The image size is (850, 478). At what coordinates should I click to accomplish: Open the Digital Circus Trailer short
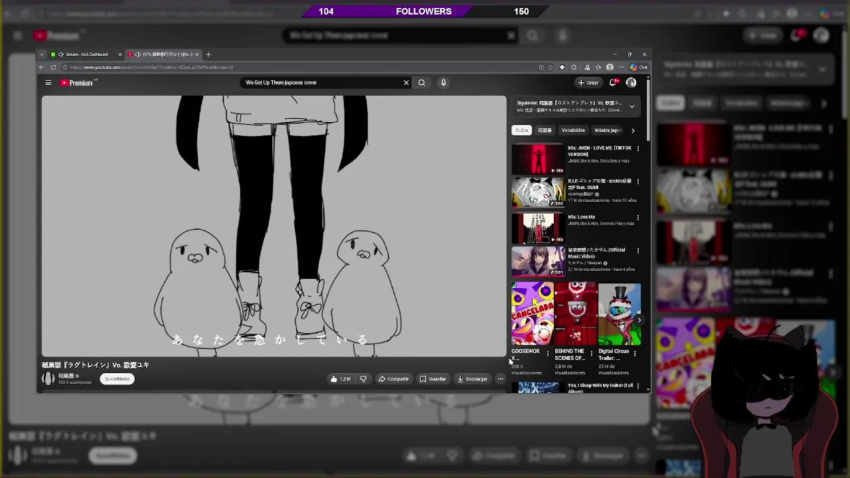(620, 313)
